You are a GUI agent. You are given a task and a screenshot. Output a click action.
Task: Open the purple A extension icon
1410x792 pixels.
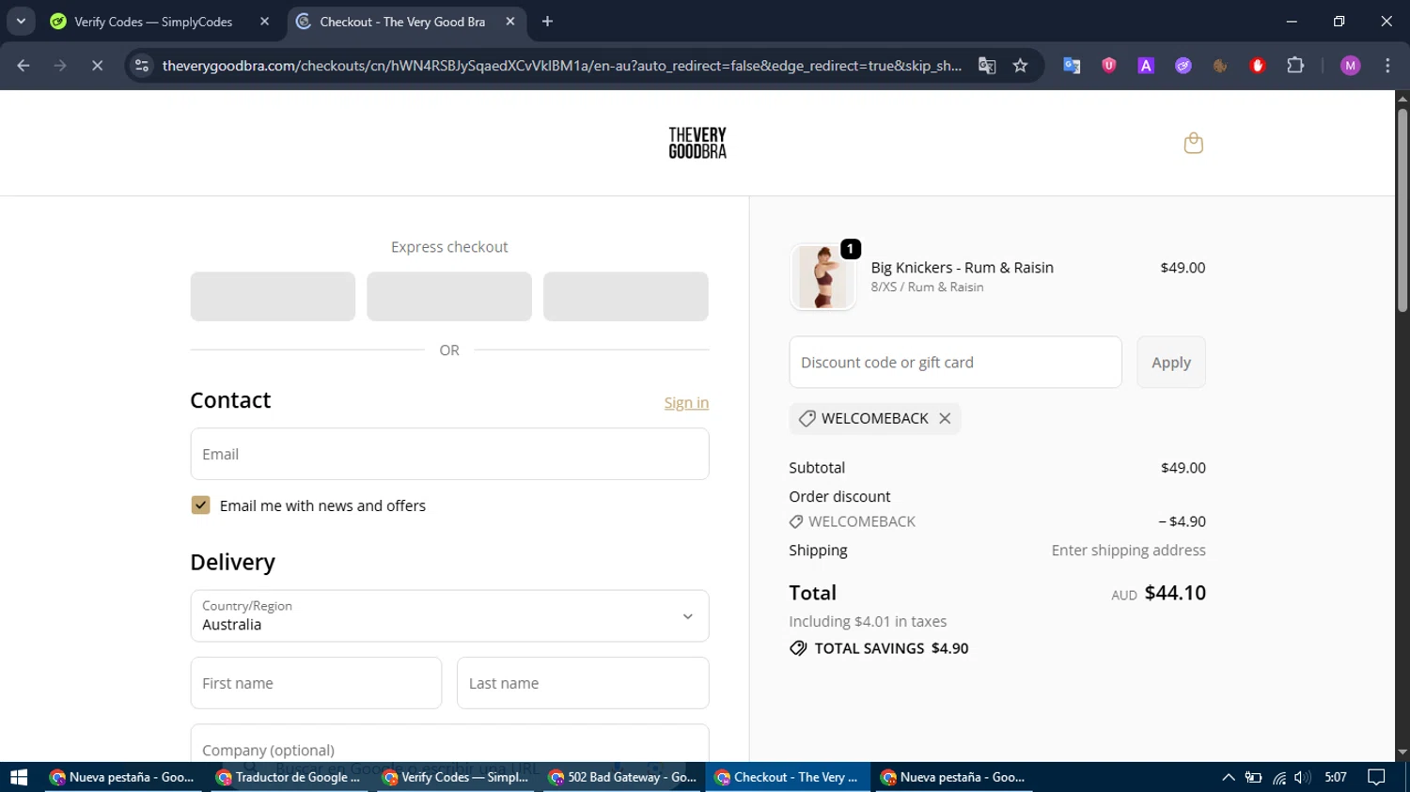(x=1146, y=66)
